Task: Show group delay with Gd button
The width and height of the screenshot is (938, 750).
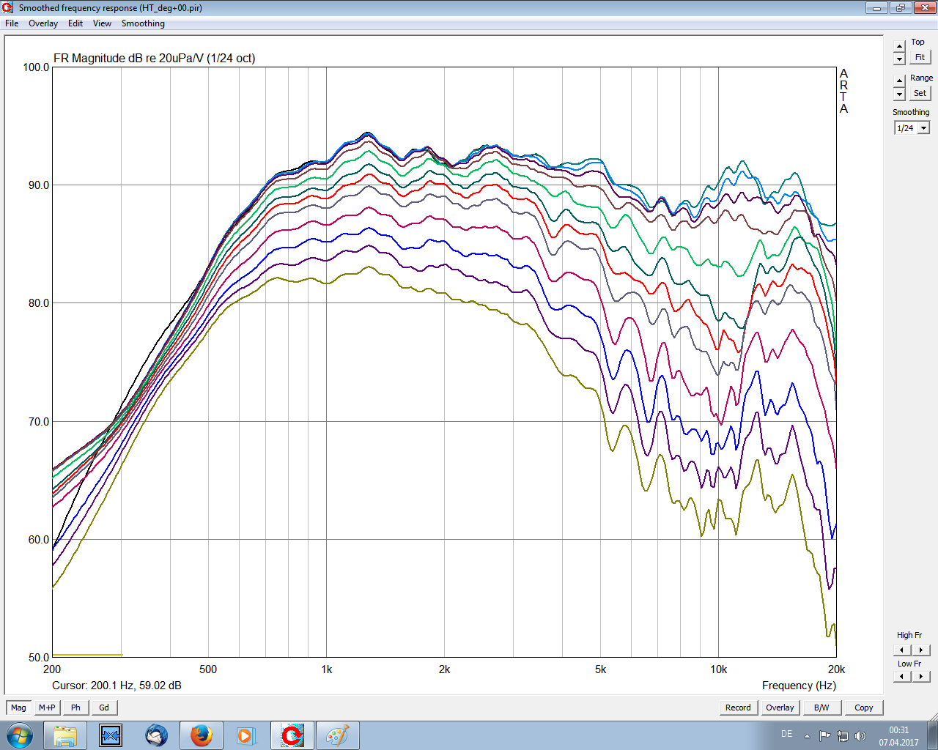Action: 104,708
